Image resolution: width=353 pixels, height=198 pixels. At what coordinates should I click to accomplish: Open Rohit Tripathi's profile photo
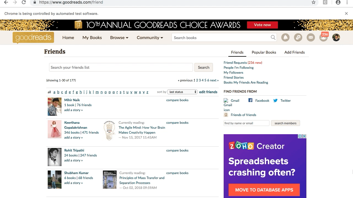[x=55, y=157]
